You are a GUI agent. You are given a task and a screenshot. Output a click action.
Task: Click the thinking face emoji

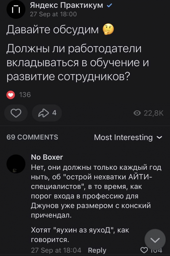108,29
